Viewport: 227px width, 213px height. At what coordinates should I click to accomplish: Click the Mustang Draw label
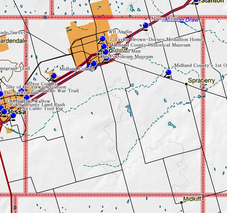click(x=180, y=20)
